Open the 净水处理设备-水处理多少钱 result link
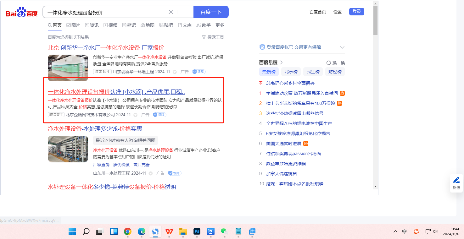This screenshot has height=239, width=464. pyautogui.click(x=95, y=129)
